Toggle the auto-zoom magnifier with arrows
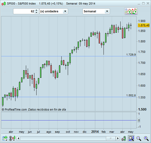151x143 pixels. [132, 138]
